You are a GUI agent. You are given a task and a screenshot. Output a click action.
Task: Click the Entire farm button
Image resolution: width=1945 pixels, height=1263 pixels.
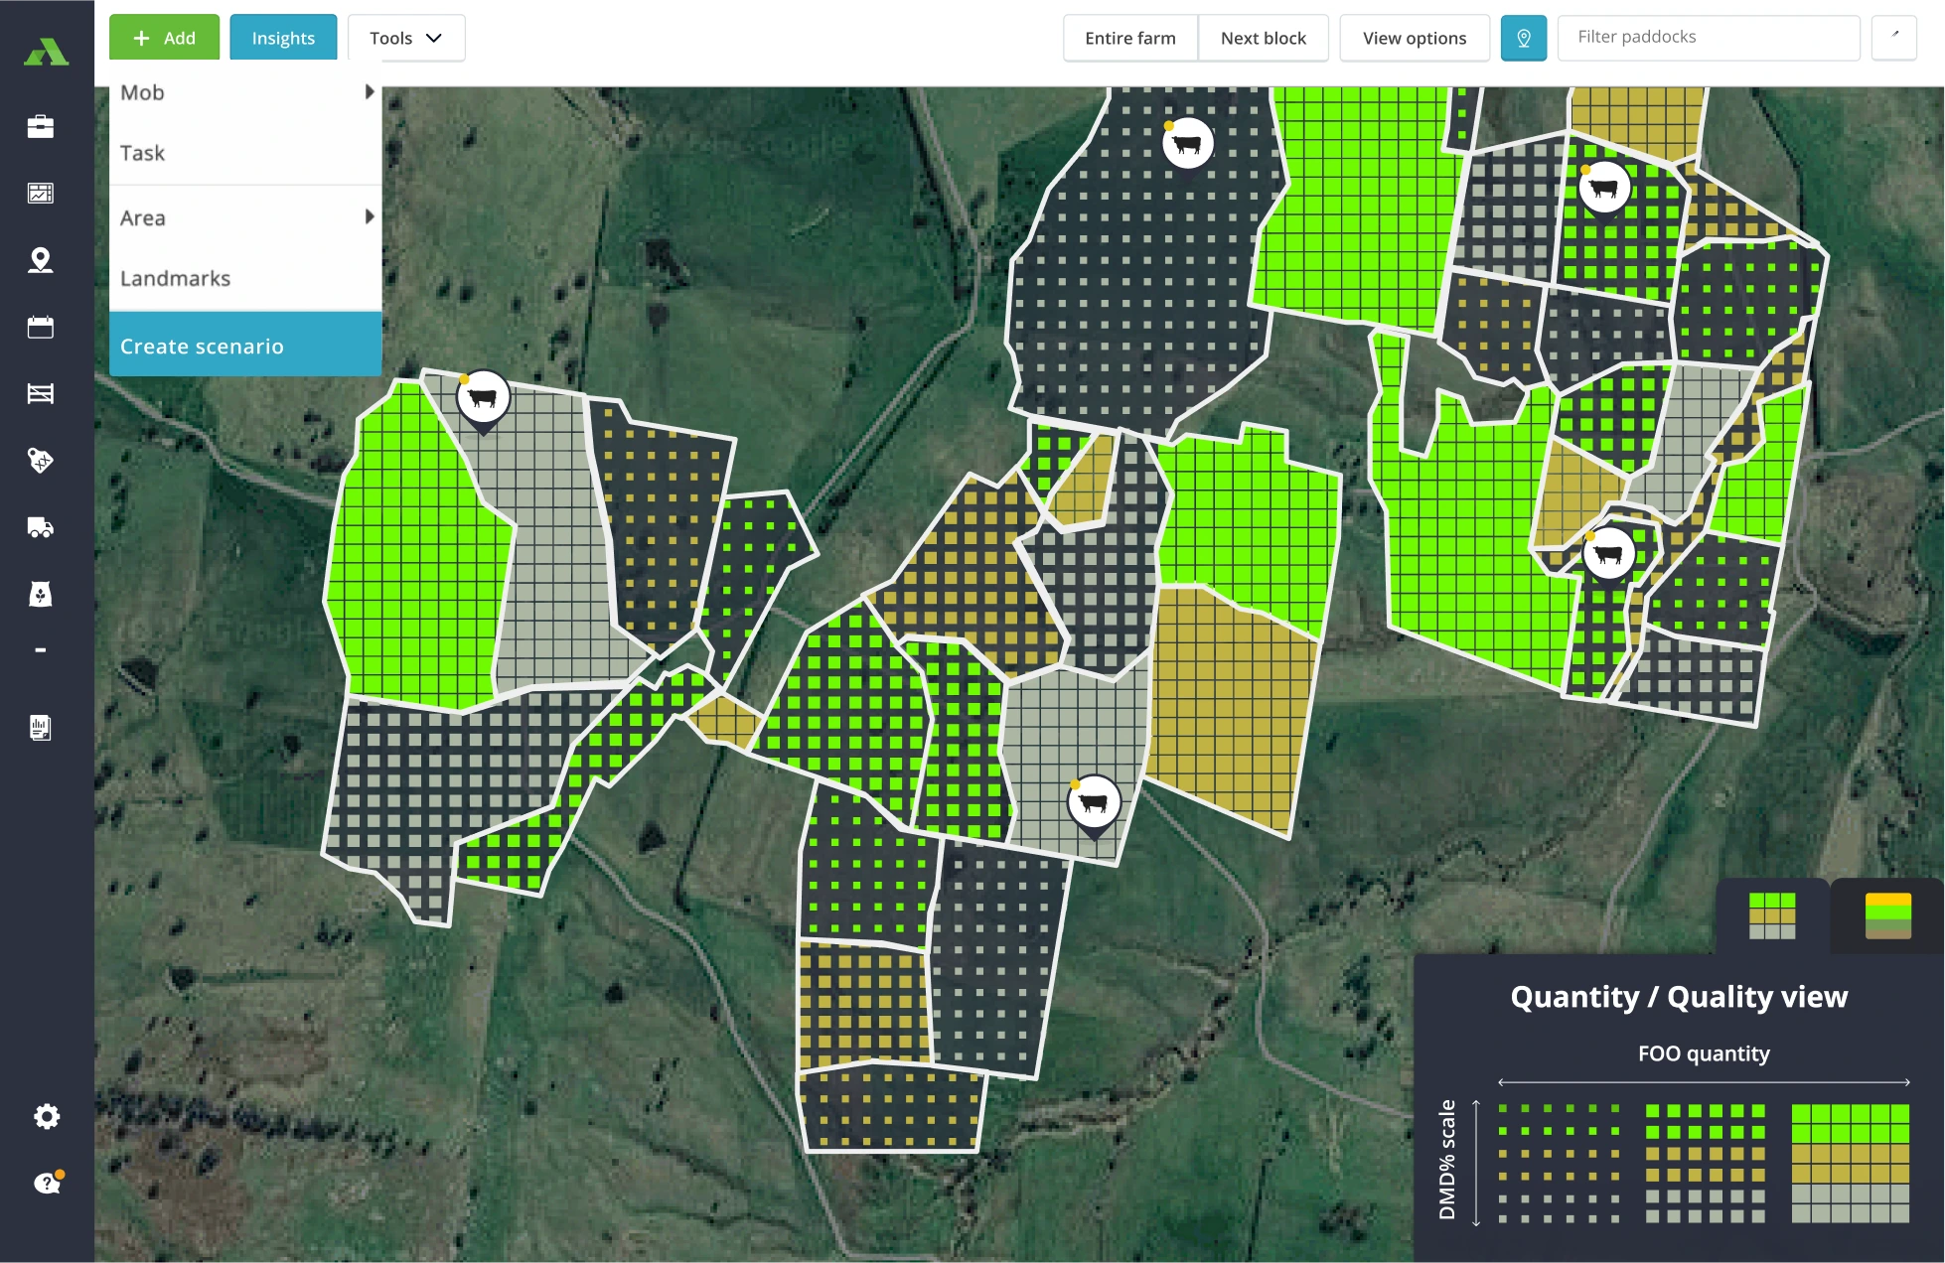pos(1129,38)
